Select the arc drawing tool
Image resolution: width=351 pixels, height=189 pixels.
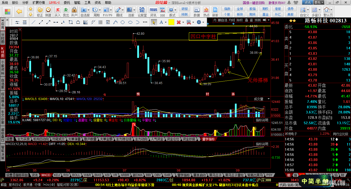click(x=138, y=22)
